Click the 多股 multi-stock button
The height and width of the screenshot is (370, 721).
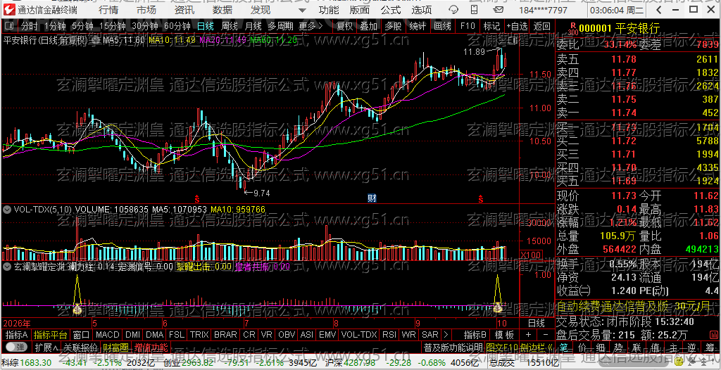(393, 27)
